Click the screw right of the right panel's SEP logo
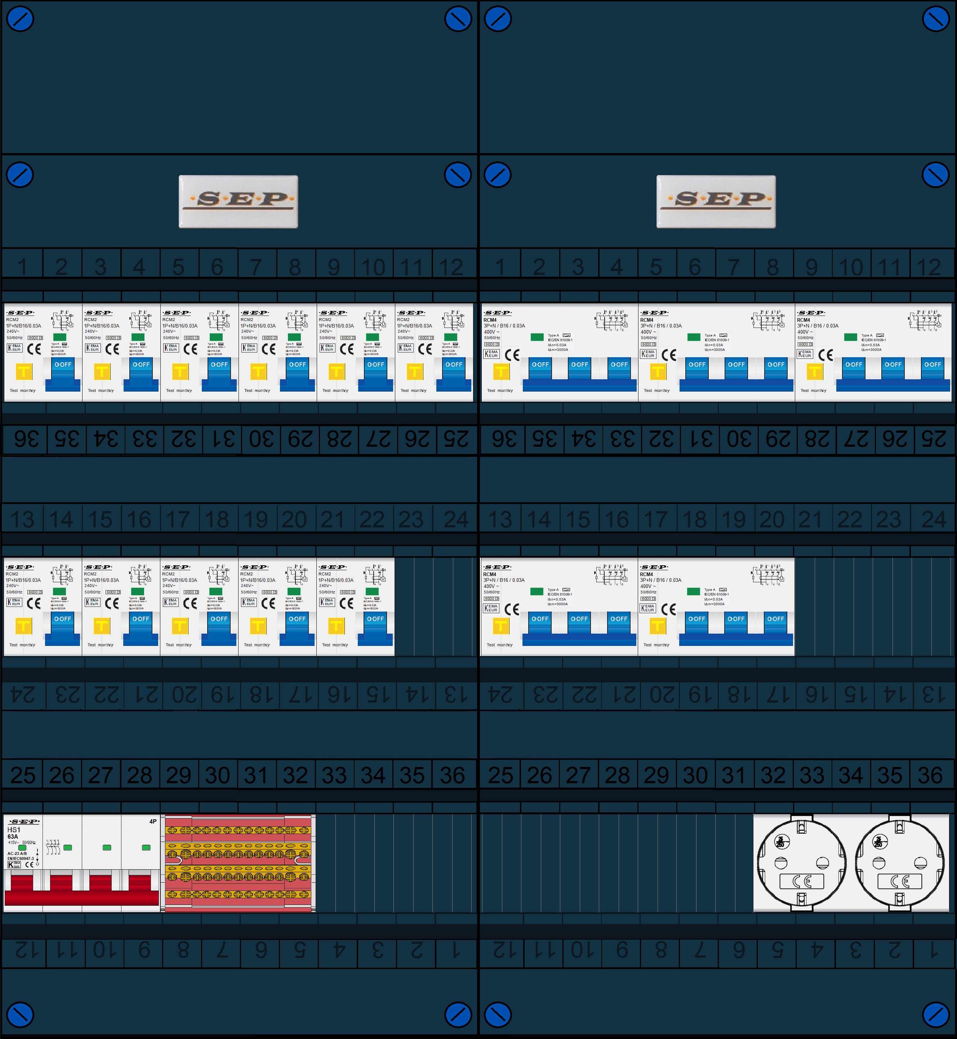 click(x=936, y=175)
